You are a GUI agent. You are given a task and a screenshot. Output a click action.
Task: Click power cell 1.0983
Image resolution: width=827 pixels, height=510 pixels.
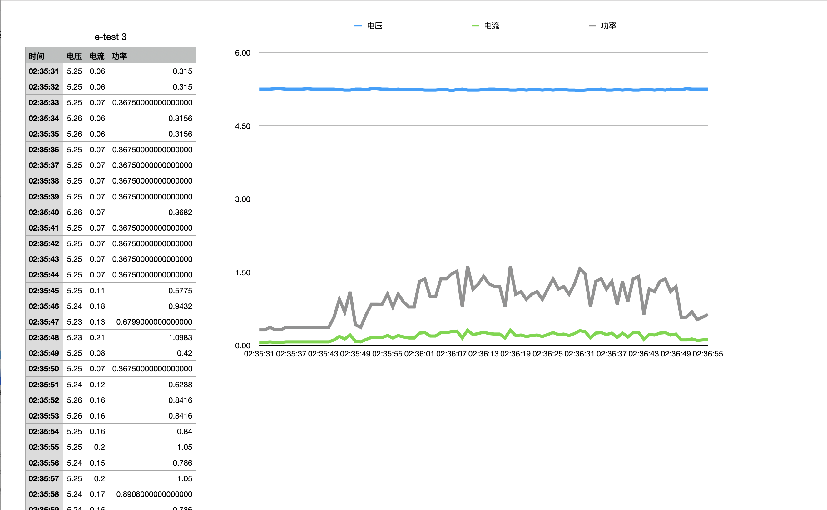(152, 337)
